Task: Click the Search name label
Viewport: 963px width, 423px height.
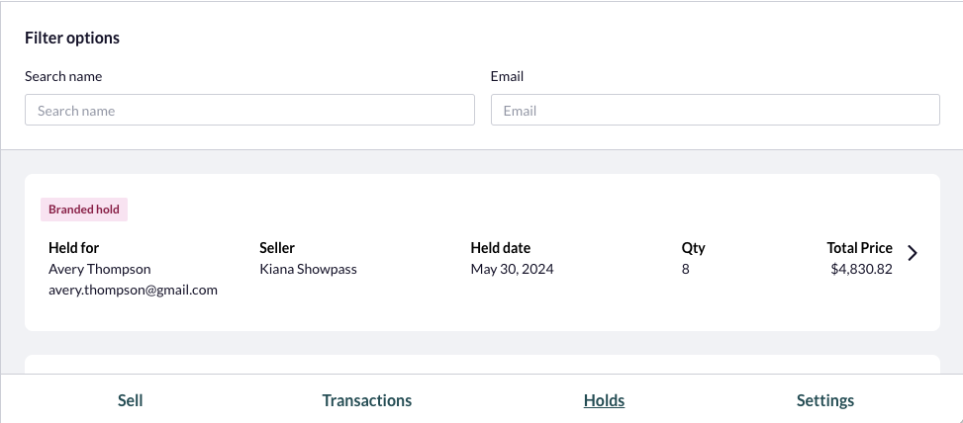Action: pyautogui.click(x=63, y=76)
